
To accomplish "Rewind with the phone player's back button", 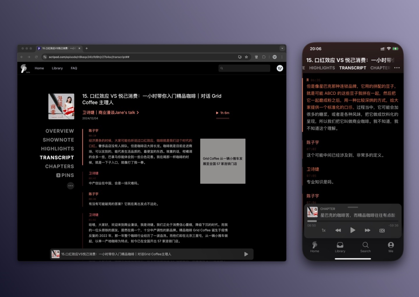I will pyautogui.click(x=338, y=230).
